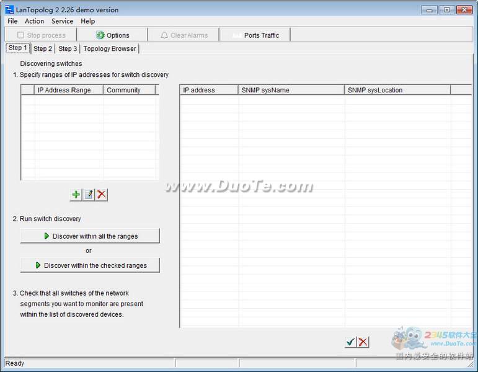Click the LanTopolog icon in the title bar
478x372 pixels.
click(x=9, y=9)
